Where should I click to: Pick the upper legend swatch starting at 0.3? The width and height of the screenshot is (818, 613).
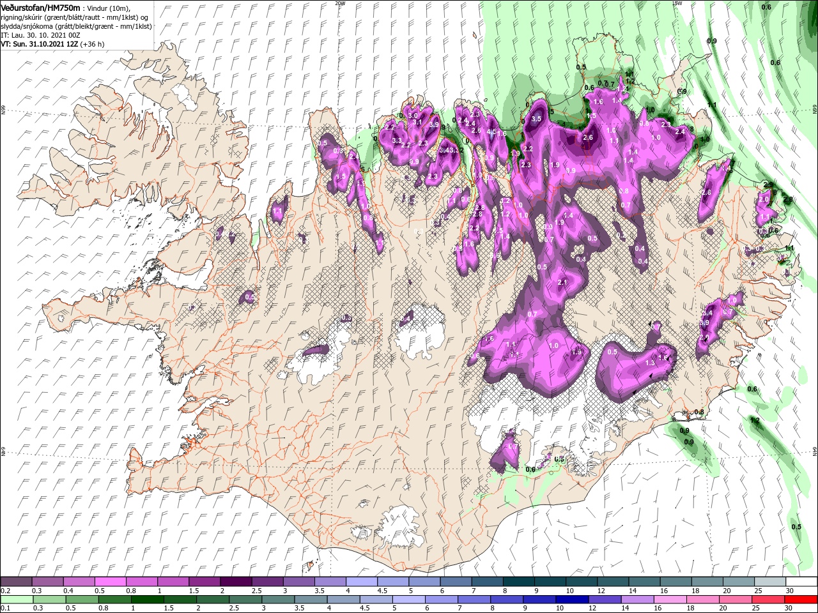coord(47,582)
